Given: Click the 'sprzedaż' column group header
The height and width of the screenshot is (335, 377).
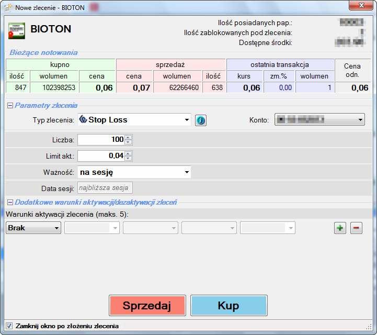Looking at the screenshot, I should click(x=170, y=64).
